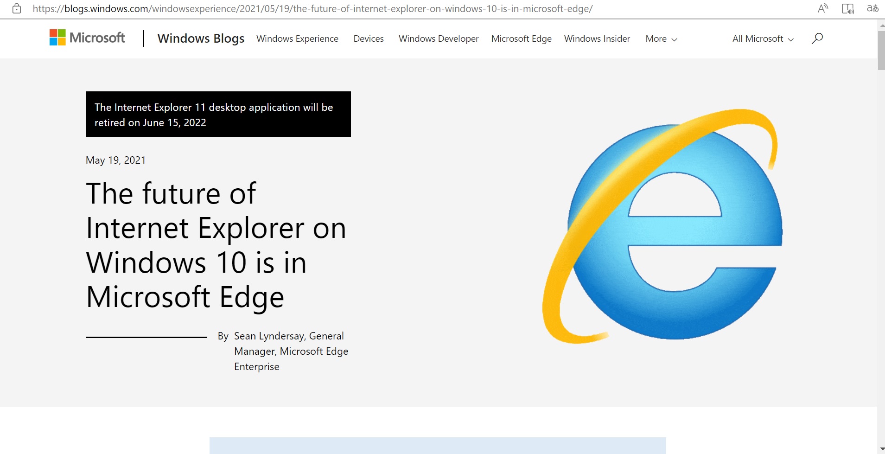
Task: Open the Windows Experience nav item
Action: [297, 39]
